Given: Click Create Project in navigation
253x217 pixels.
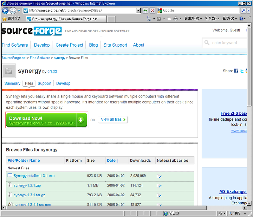Looking at the screenshot, I should [x=69, y=45].
